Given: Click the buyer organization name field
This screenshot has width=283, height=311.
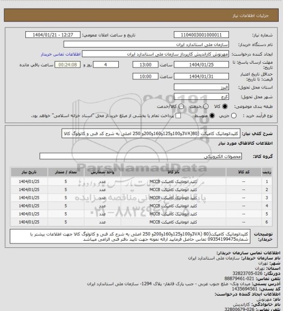Looking at the screenshot, I should pos(146,44).
